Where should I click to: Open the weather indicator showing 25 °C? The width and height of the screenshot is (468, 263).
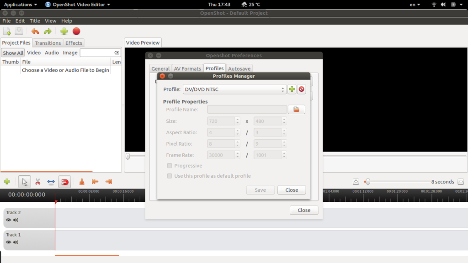[x=251, y=5]
